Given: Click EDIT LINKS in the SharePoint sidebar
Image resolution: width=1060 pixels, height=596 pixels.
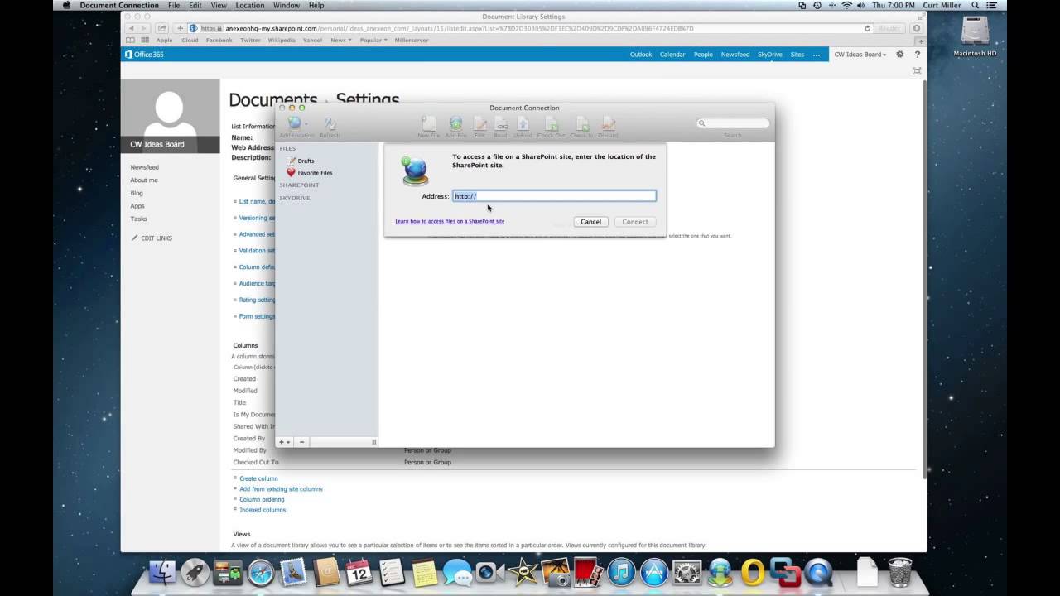Looking at the screenshot, I should (x=152, y=238).
